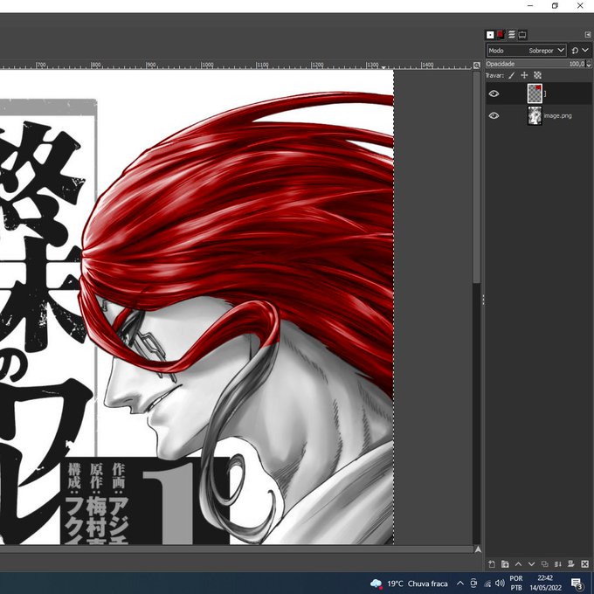Open the foreground/background Colors dock tab

click(x=500, y=35)
